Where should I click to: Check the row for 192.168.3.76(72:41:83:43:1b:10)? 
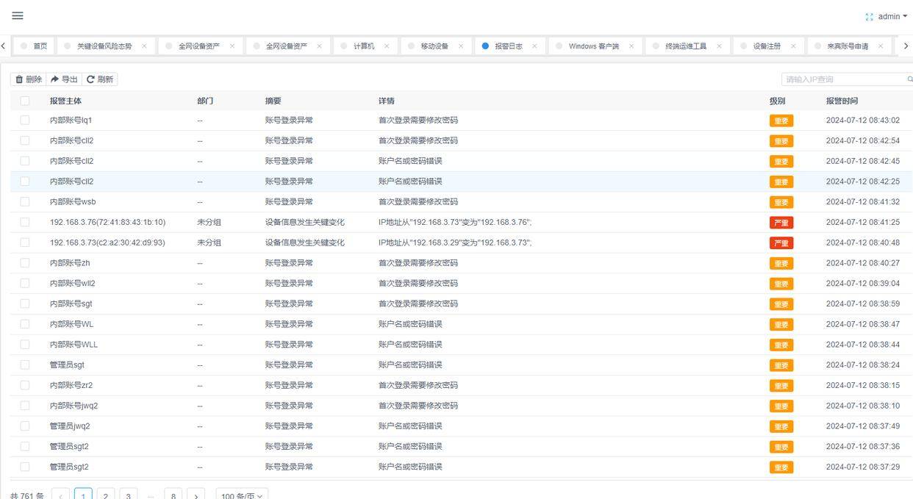click(x=25, y=222)
